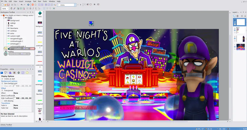Hide layer 3 with its eye icon
Screen dimensions: 247x130
click(235, 30)
